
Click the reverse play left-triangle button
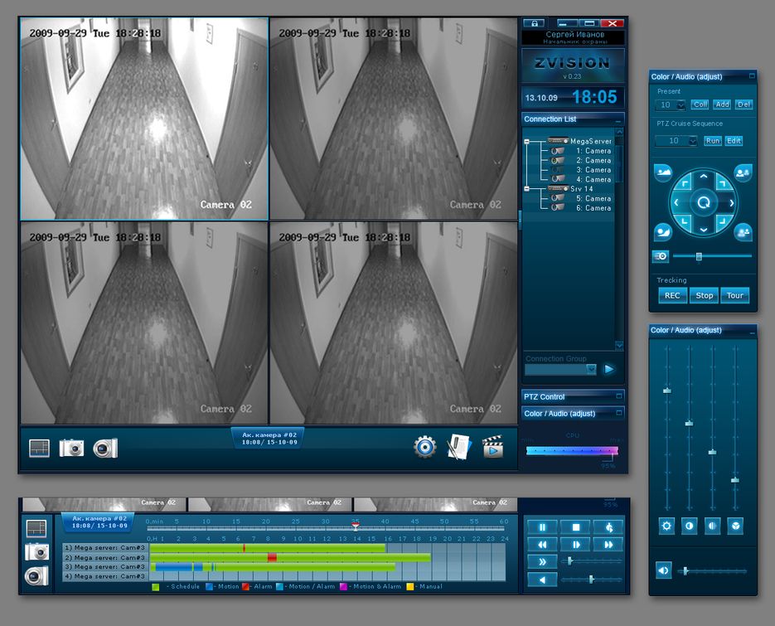(x=542, y=580)
